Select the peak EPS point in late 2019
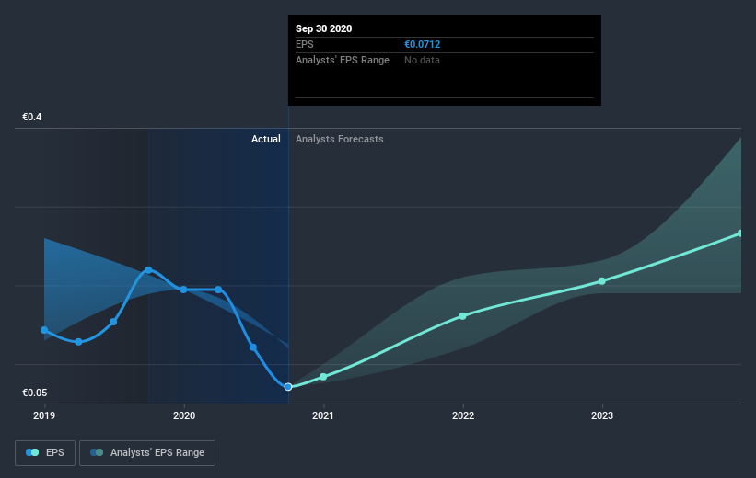 [148, 270]
